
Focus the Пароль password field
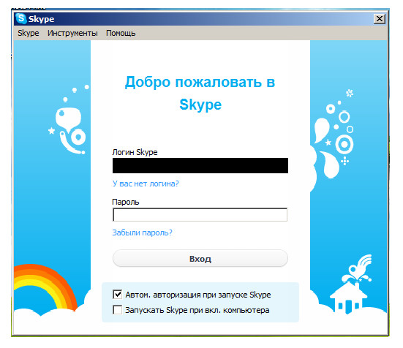click(x=200, y=215)
